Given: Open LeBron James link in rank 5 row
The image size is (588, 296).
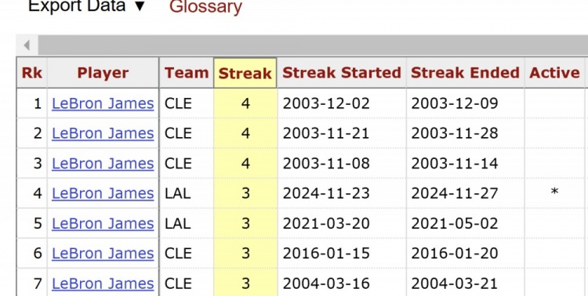Looking at the screenshot, I should [x=103, y=223].
